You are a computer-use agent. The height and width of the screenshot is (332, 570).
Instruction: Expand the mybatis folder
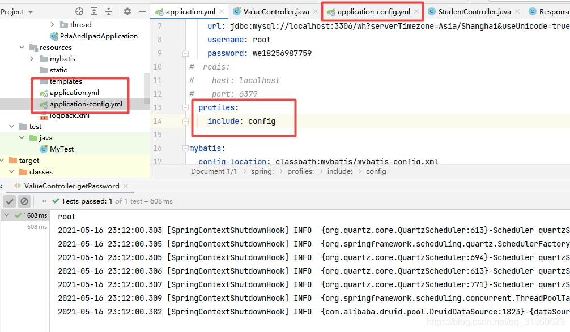[x=32, y=58]
